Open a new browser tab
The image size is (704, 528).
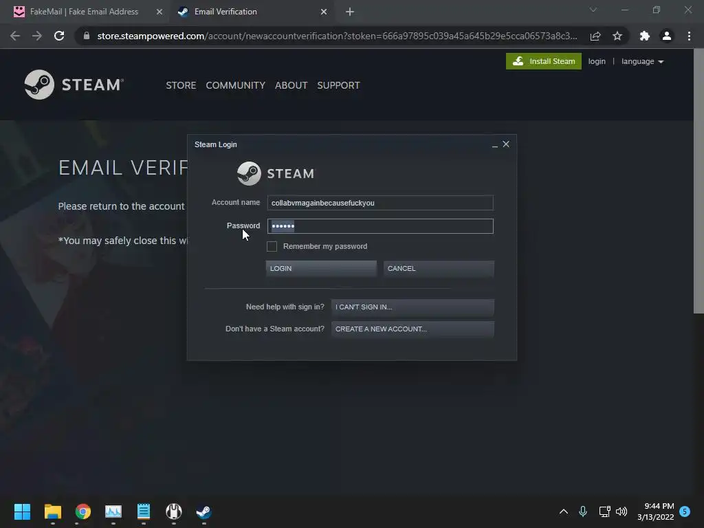click(350, 12)
